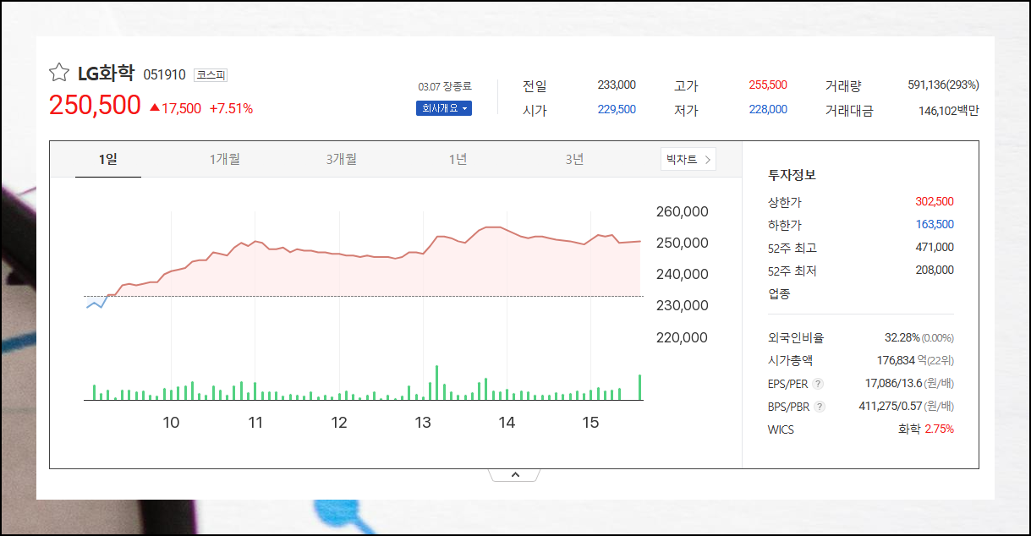The width and height of the screenshot is (1031, 536).
Task: Click the stock code 051910
Action: click(164, 74)
